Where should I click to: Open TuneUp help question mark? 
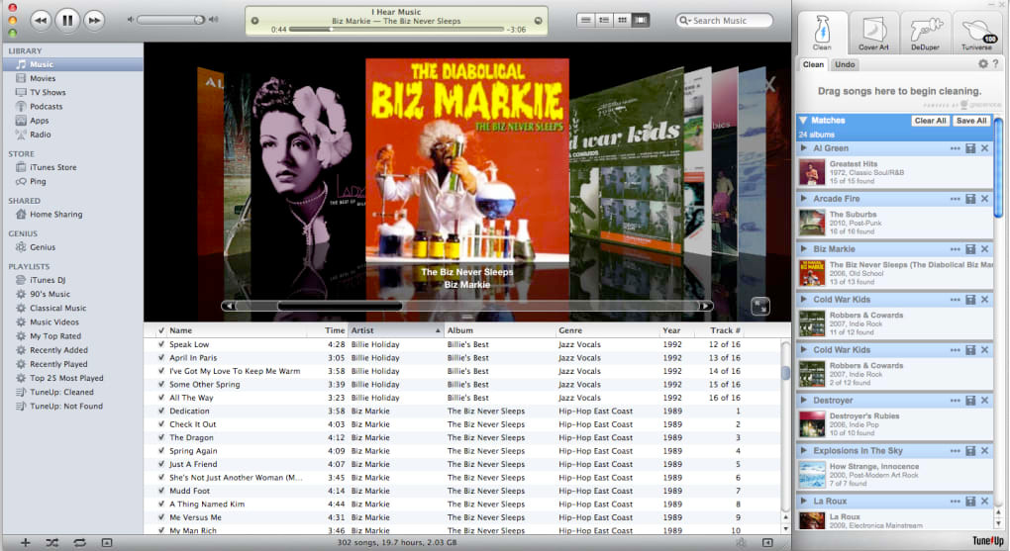[x=996, y=63]
